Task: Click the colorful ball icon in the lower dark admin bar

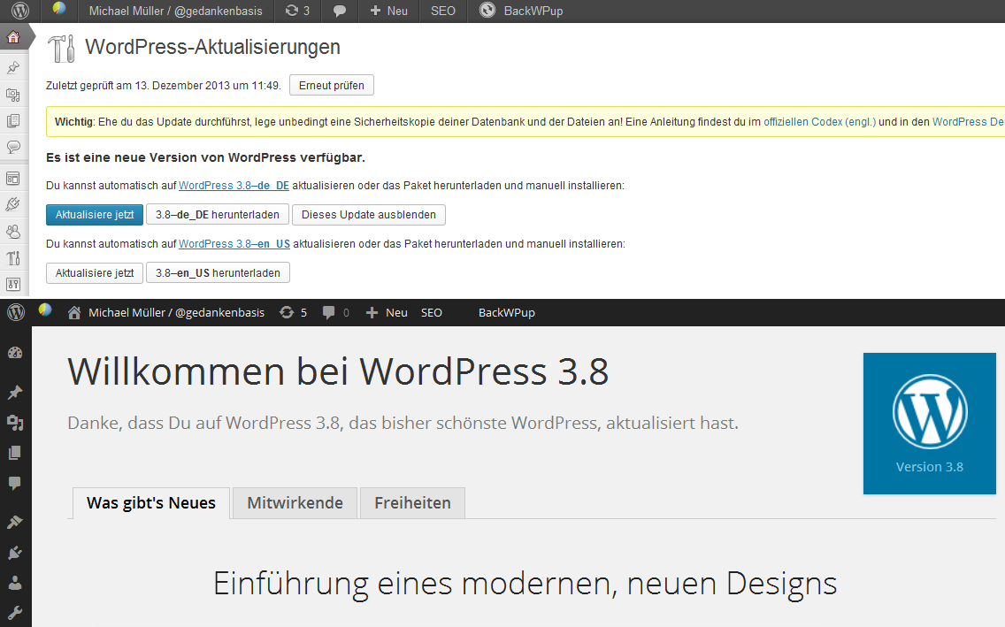Action: coord(45,310)
